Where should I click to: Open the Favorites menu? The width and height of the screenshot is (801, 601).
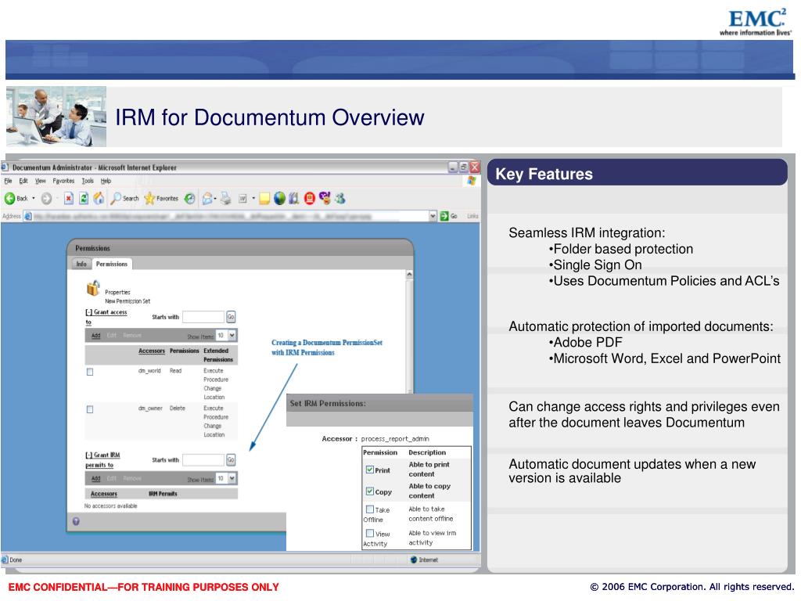(x=63, y=181)
